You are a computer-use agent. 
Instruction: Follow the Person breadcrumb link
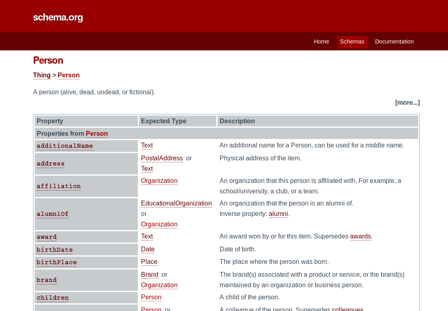point(68,75)
